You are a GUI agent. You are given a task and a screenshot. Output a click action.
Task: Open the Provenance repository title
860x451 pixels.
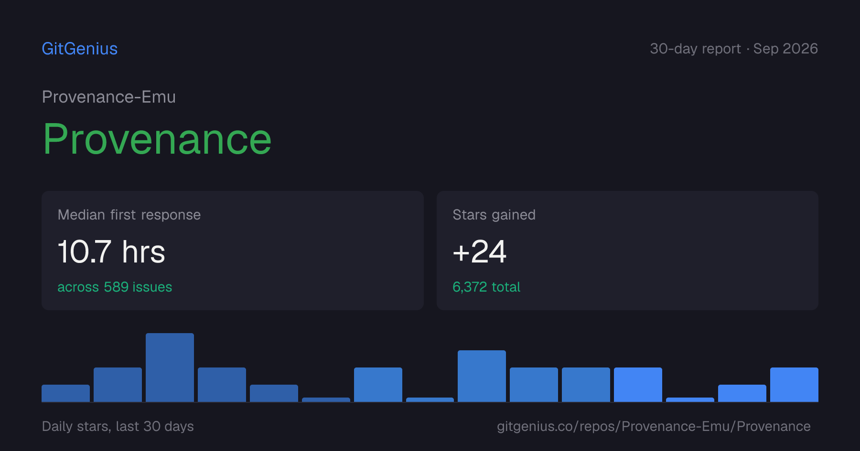point(157,139)
